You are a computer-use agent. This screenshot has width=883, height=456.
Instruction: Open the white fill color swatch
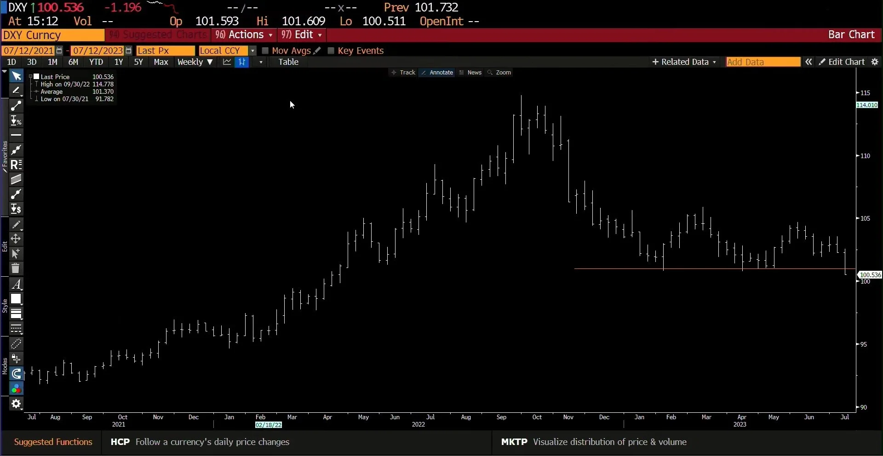click(x=16, y=299)
